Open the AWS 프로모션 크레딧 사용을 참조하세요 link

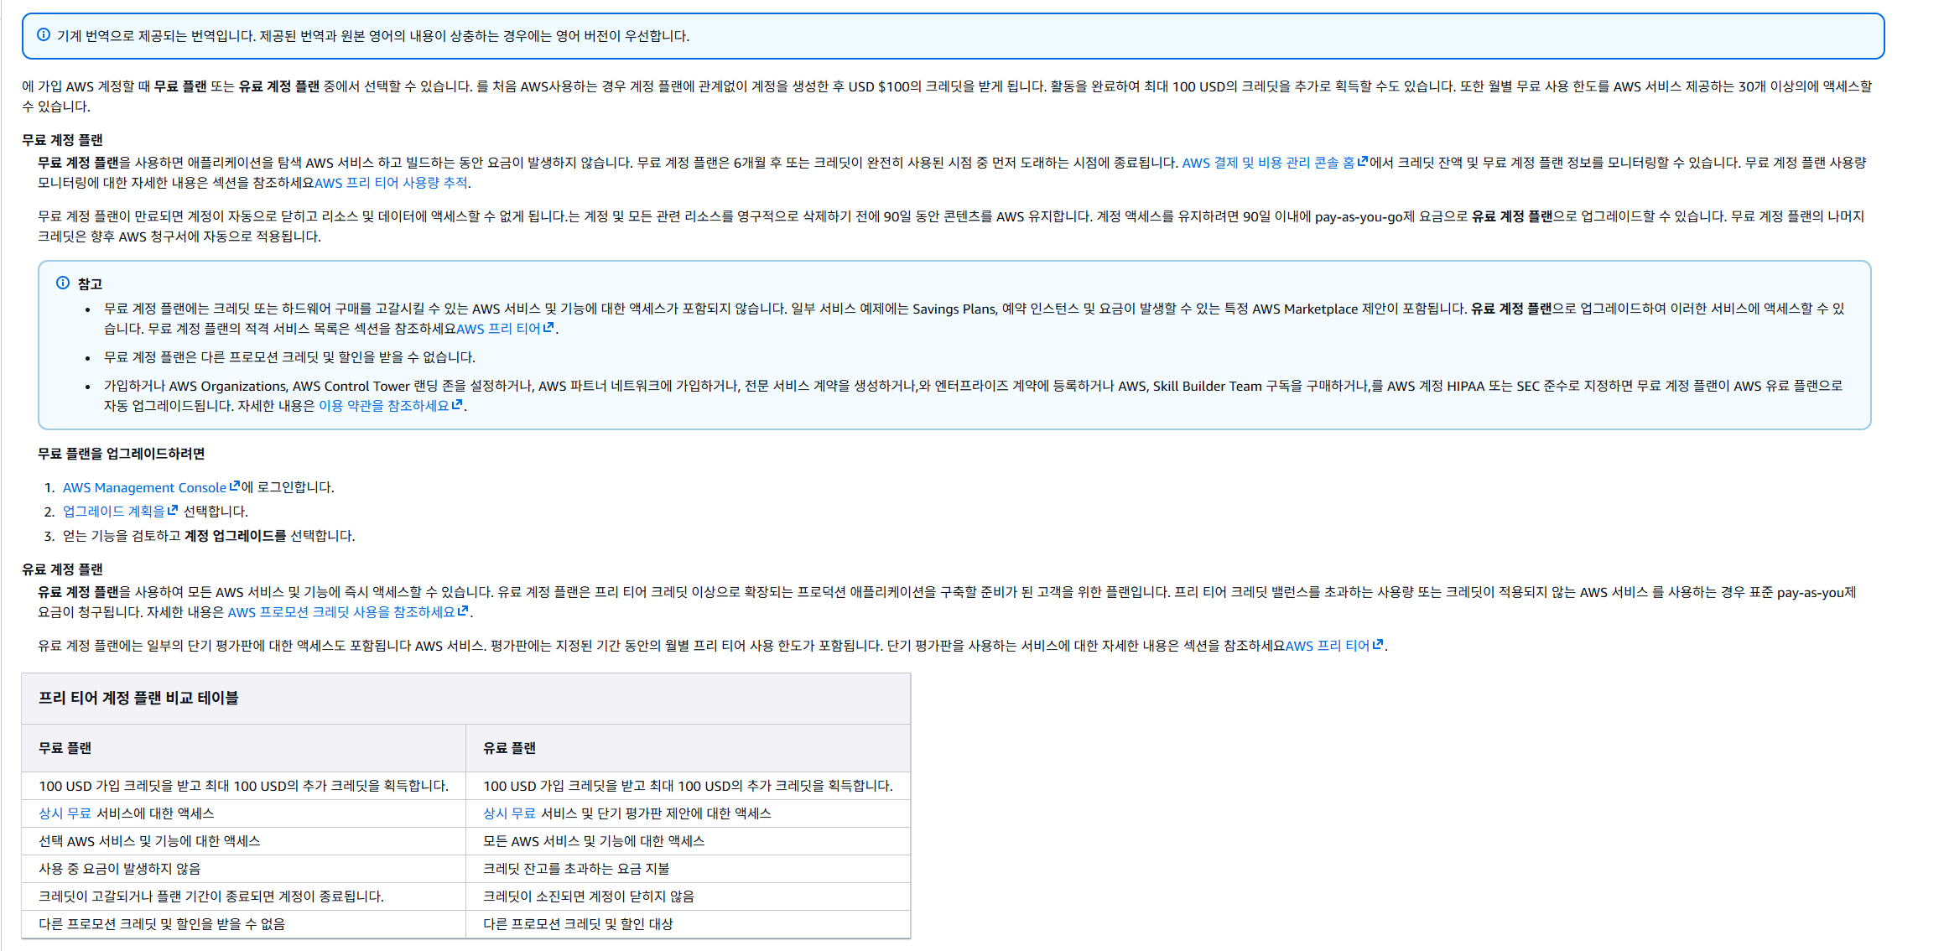[x=340, y=612]
